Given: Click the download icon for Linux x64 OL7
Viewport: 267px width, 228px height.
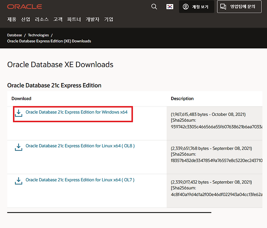Looking at the screenshot, I should [x=19, y=181].
